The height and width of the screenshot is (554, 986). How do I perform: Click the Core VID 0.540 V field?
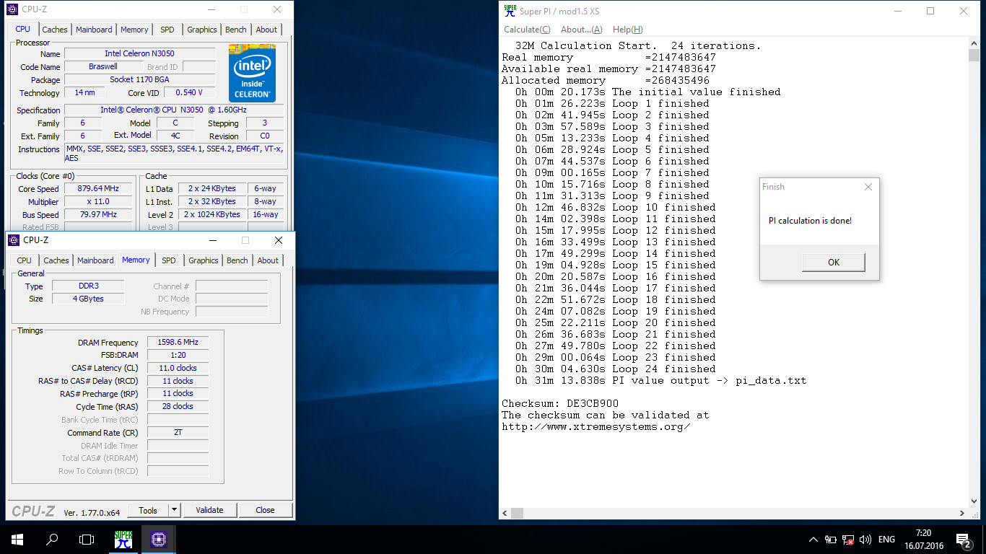[189, 92]
